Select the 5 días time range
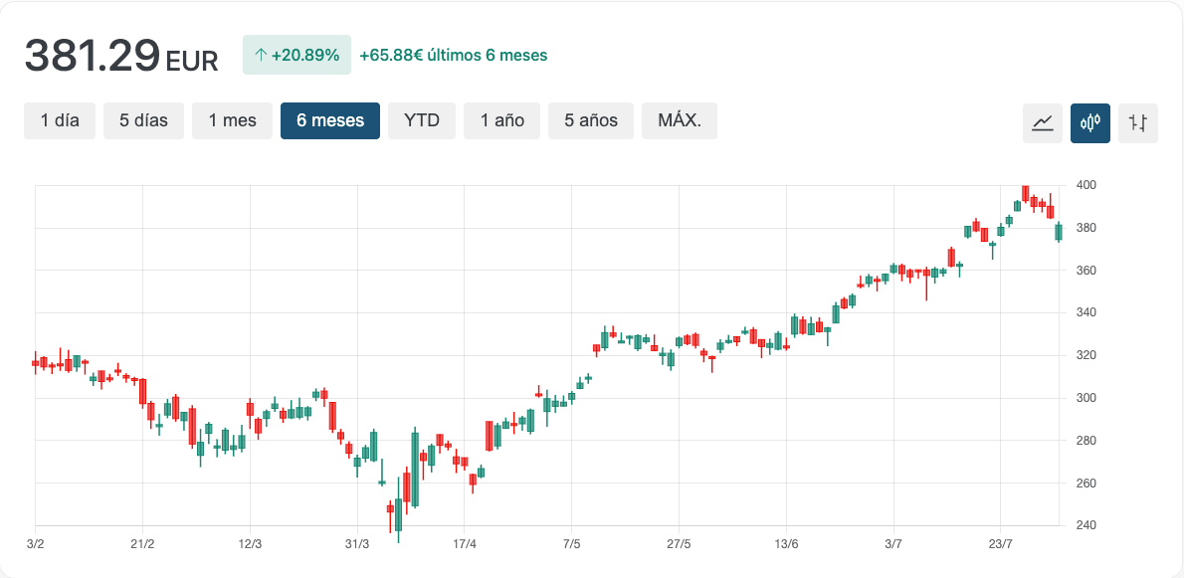The image size is (1184, 578). point(144,120)
